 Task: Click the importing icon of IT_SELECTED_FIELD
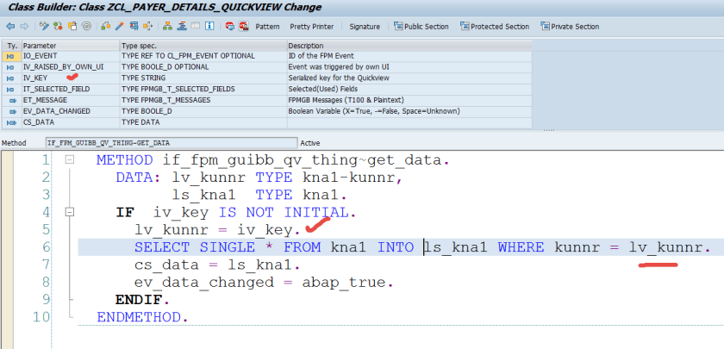coord(11,89)
